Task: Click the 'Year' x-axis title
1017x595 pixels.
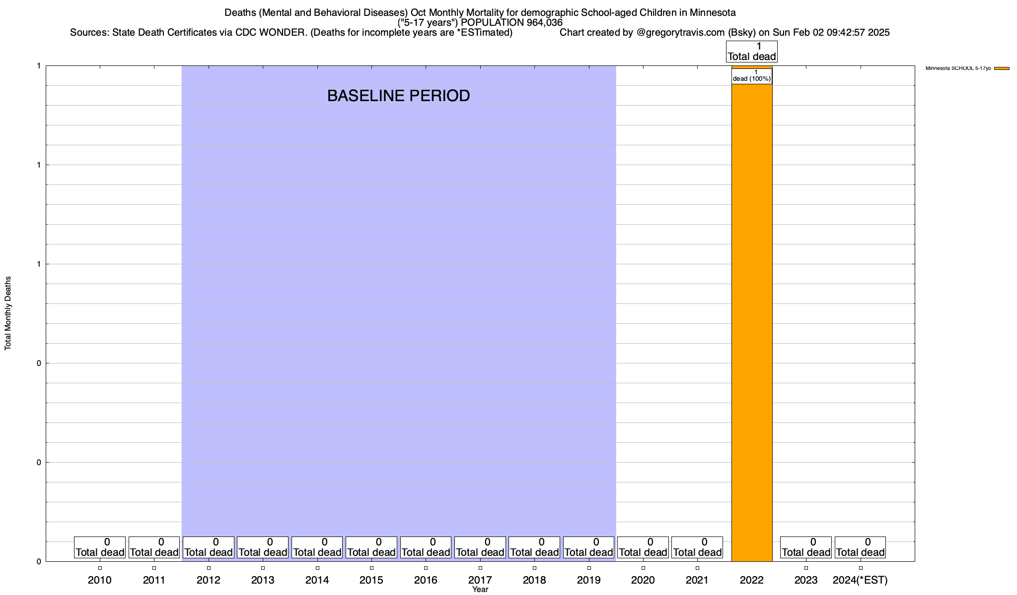Action: point(480,590)
